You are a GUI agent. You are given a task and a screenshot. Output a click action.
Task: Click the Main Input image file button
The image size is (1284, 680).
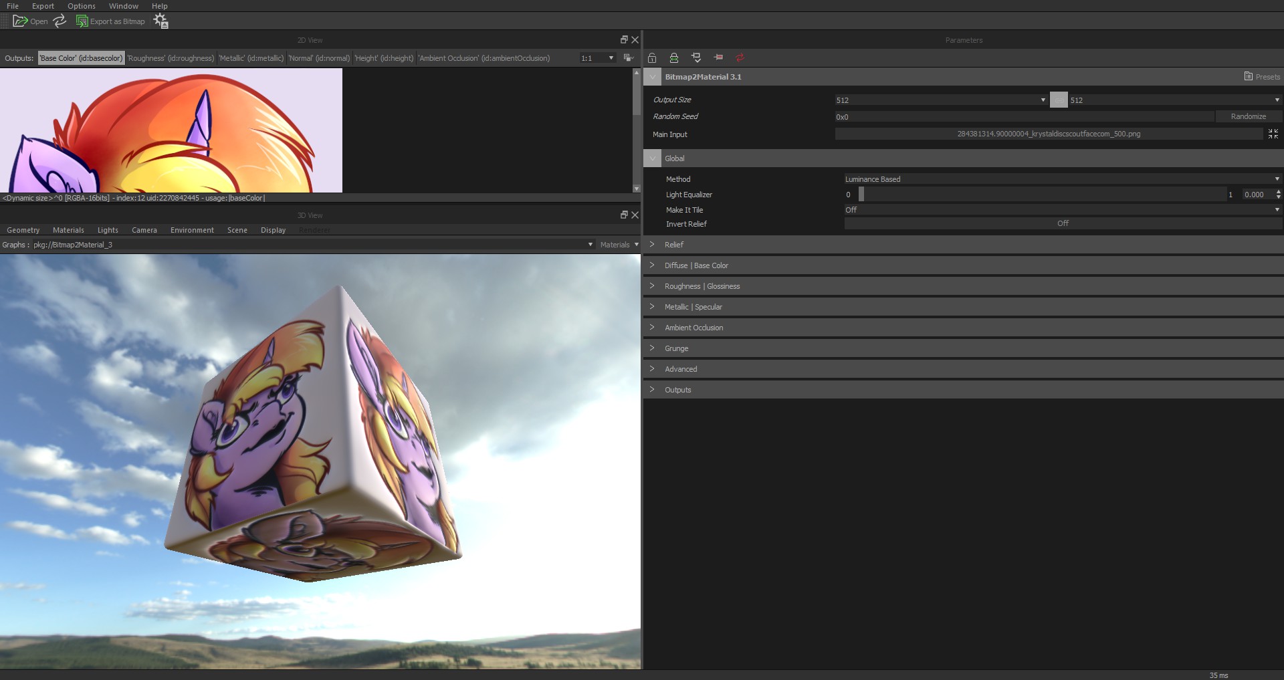[x=1049, y=134]
